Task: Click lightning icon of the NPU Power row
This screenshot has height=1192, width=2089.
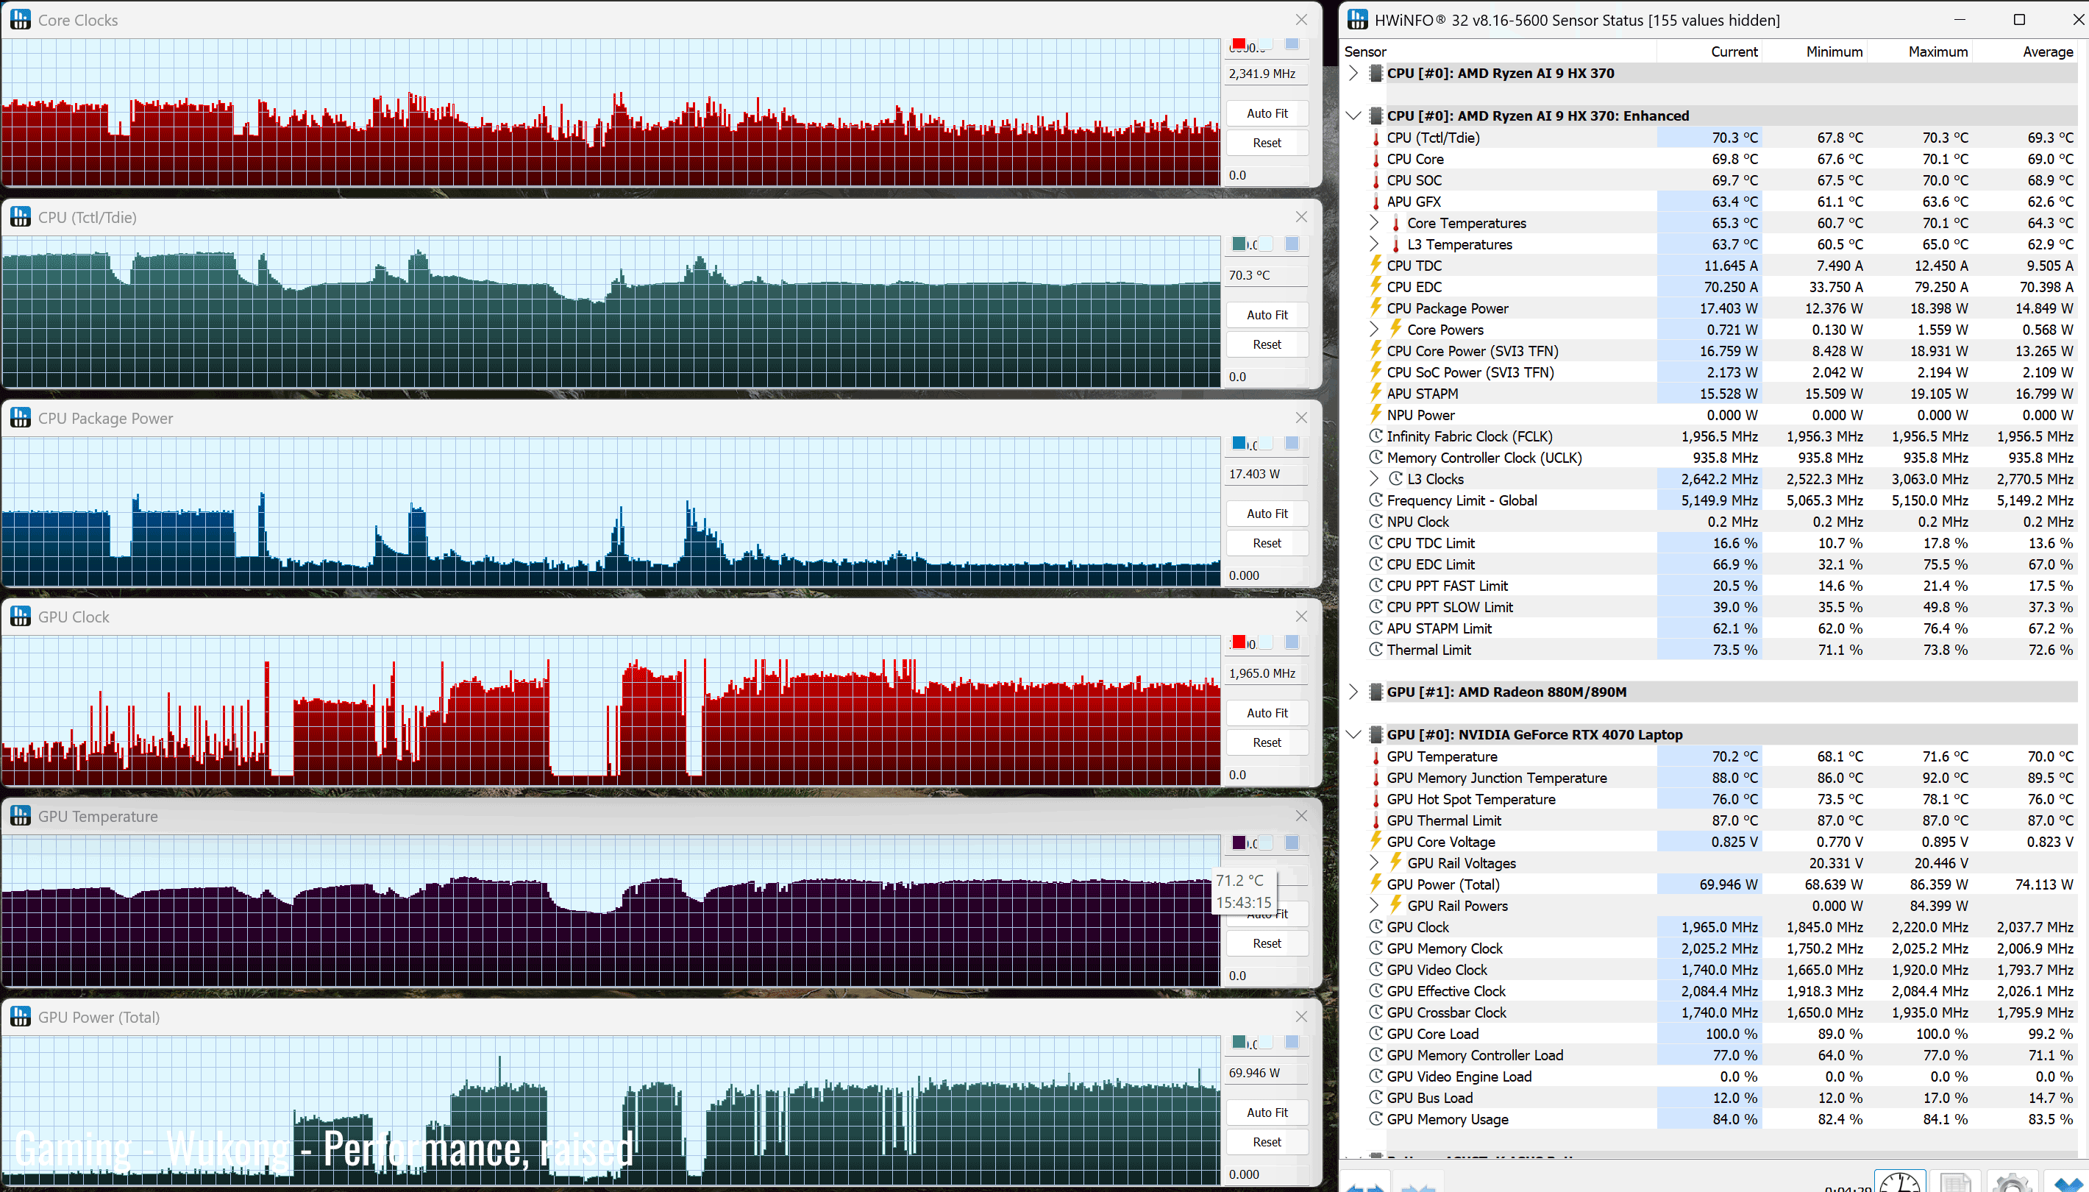Action: click(x=1376, y=414)
